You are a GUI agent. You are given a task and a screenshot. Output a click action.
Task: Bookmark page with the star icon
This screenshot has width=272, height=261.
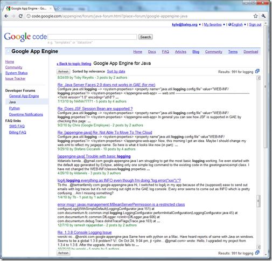click(x=255, y=16)
